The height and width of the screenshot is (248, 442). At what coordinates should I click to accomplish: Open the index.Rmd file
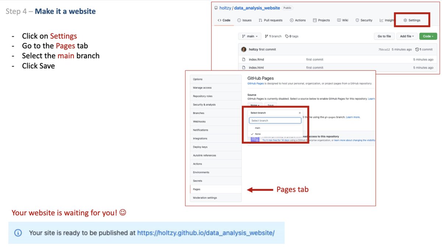(x=256, y=59)
